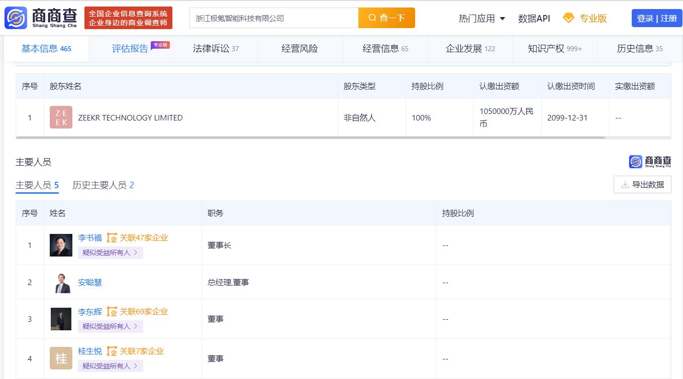This screenshot has height=379, width=683.
Task: Click the 登录 | 注册 button
Action: [656, 19]
